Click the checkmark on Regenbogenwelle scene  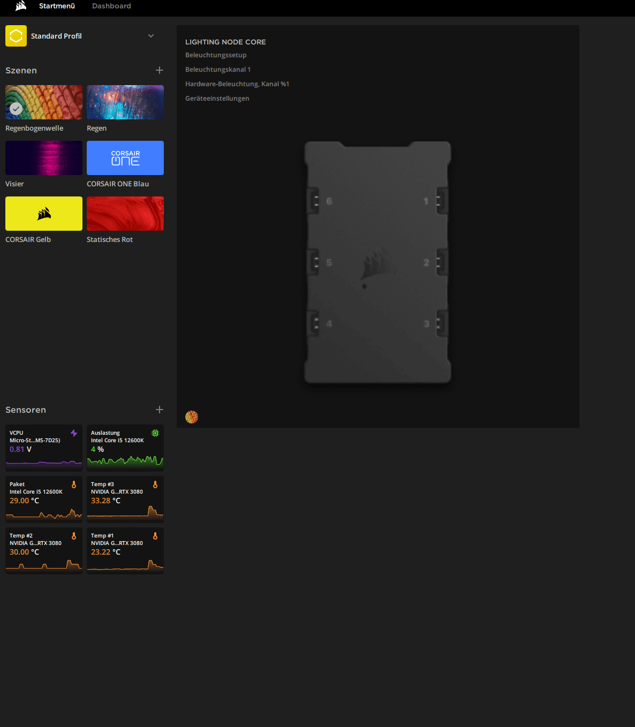[x=16, y=109]
